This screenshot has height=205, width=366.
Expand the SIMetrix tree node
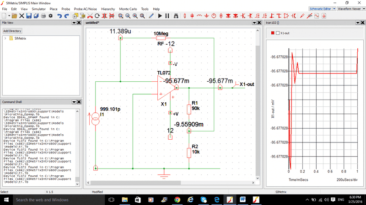point(5,38)
